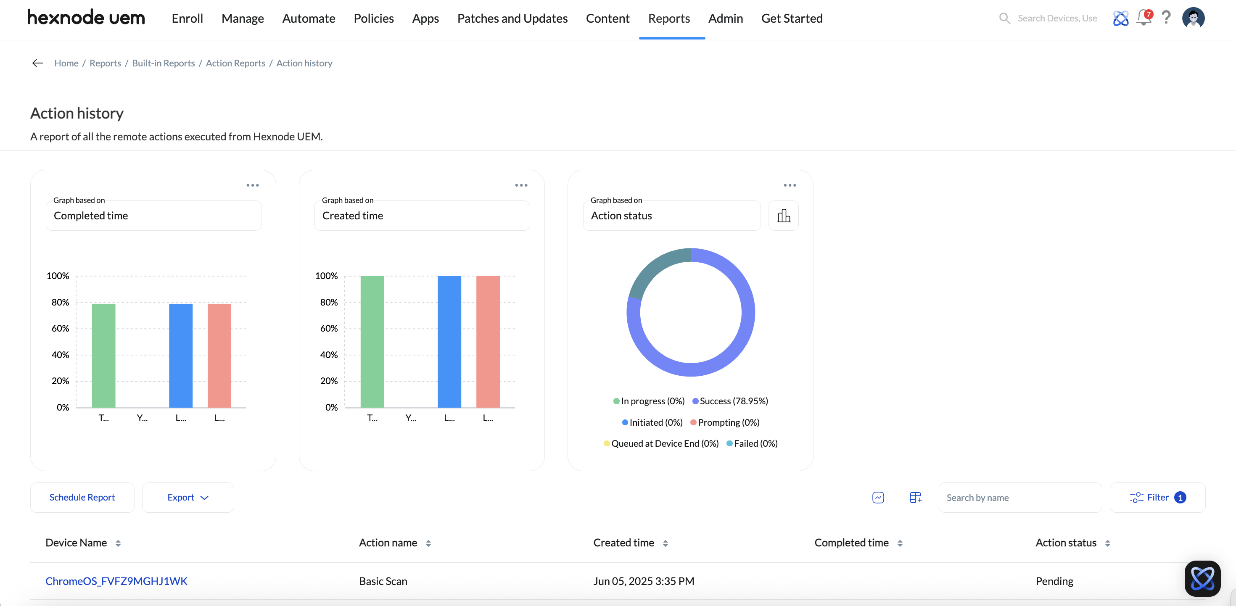
Task: Open the Completed time graph selector
Action: [x=153, y=216]
